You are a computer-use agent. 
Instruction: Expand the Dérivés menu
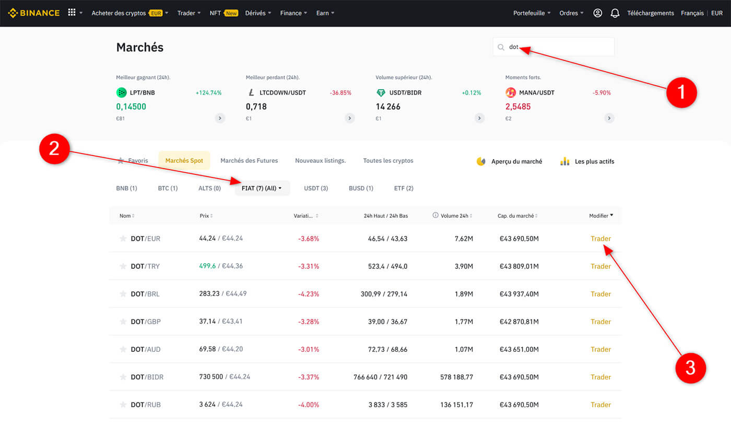tap(258, 13)
